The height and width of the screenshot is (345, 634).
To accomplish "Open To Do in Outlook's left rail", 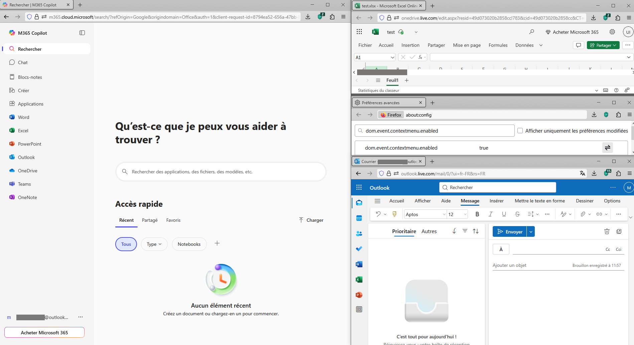I will (359, 249).
